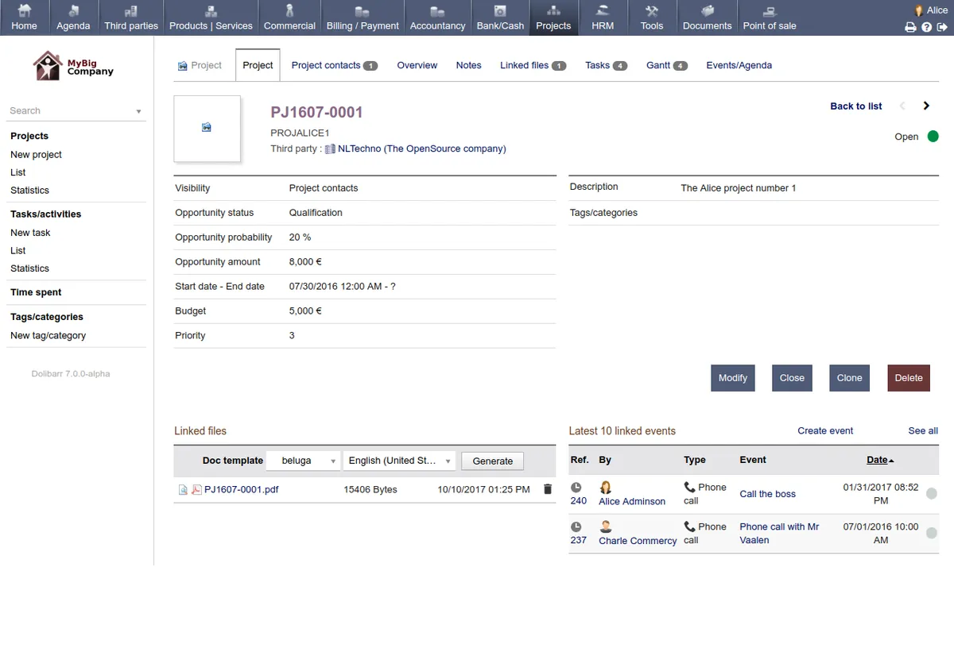Click the green Open status indicator
The height and width of the screenshot is (652, 954).
(933, 137)
